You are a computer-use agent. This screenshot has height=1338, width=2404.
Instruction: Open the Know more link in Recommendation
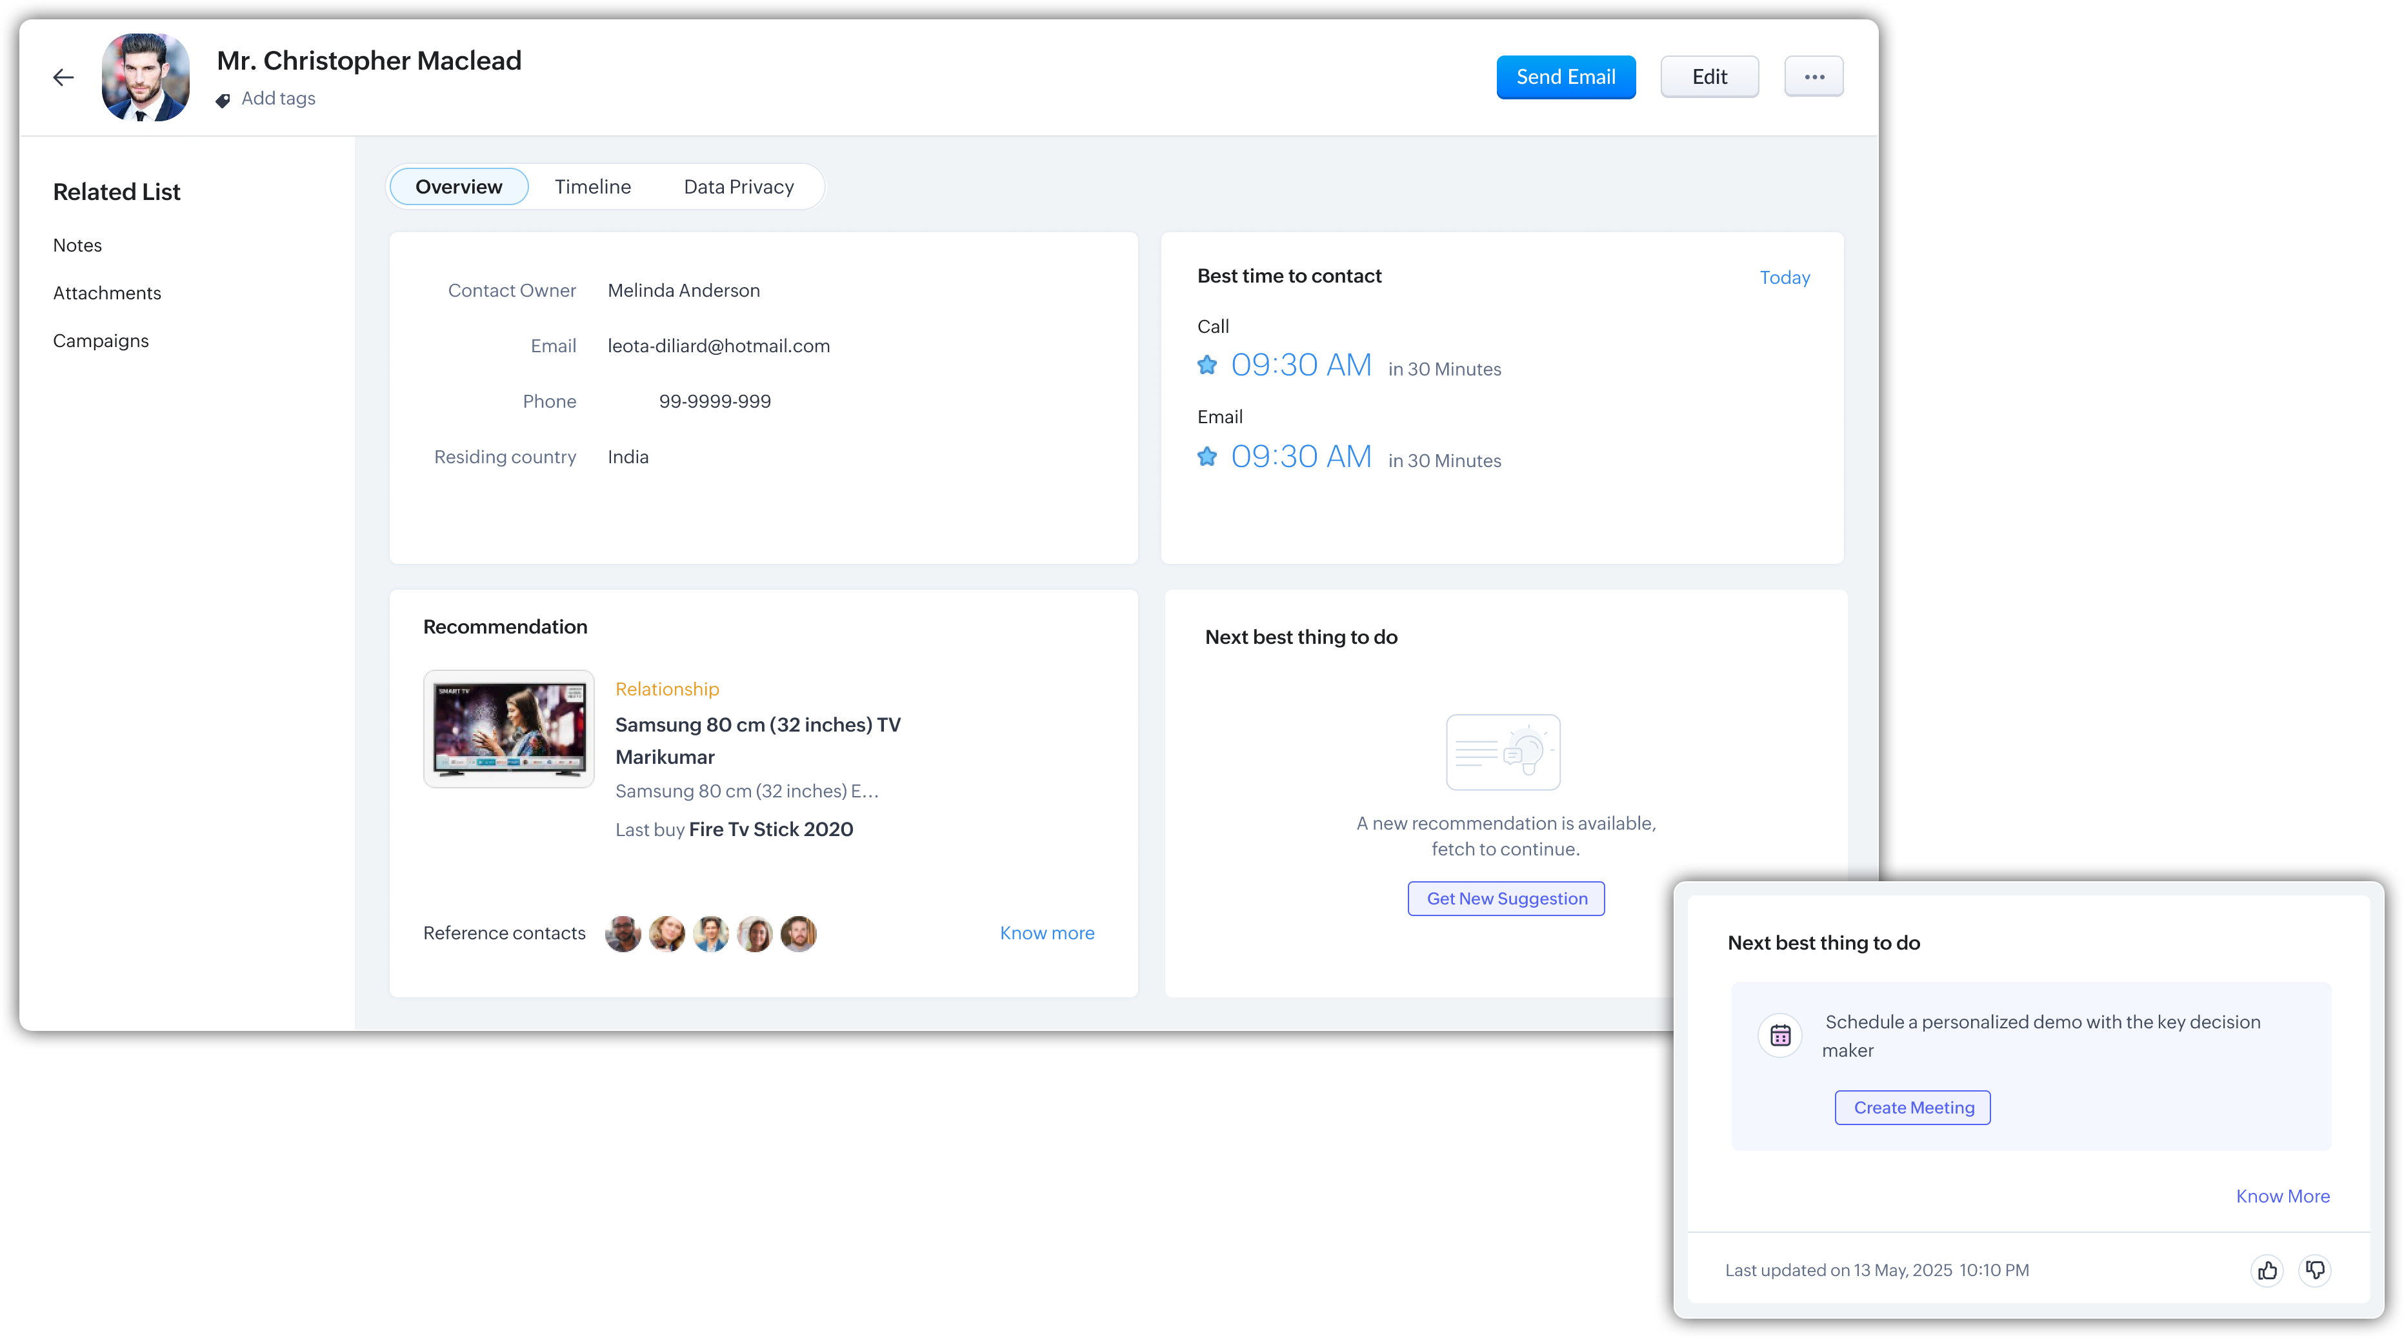[x=1046, y=933]
